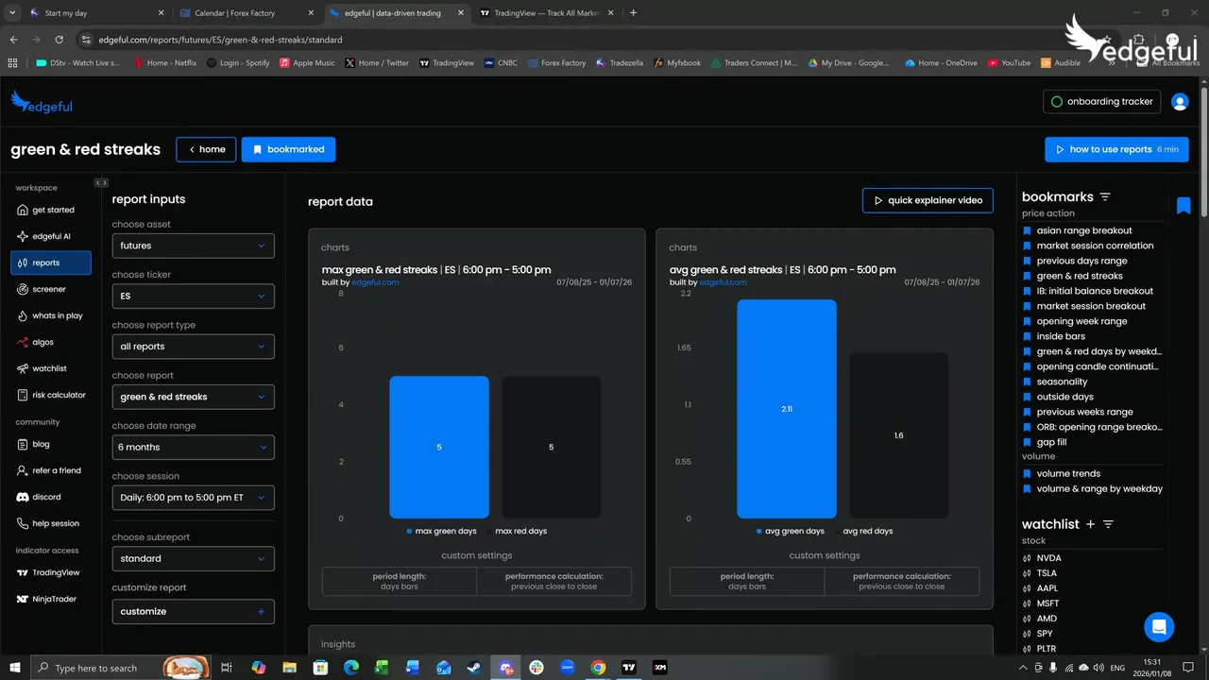Open Forex Factory bookmark in bookmarks bar

coord(557,63)
